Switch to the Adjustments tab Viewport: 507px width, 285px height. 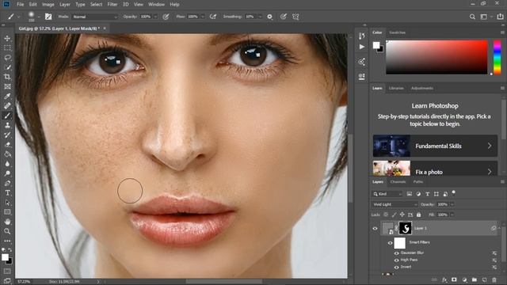422,88
